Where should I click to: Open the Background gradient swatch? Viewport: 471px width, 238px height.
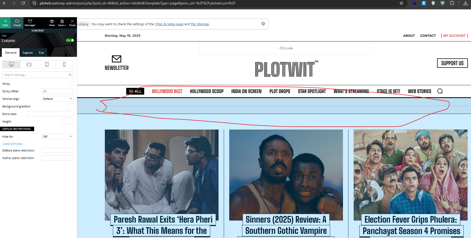coord(71,106)
